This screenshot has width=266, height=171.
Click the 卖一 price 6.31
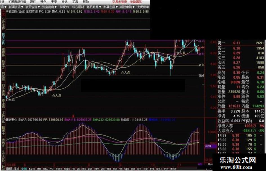[236, 43]
